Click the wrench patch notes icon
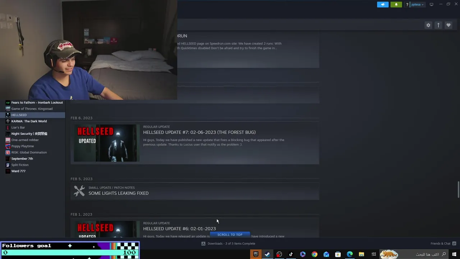 click(x=79, y=191)
